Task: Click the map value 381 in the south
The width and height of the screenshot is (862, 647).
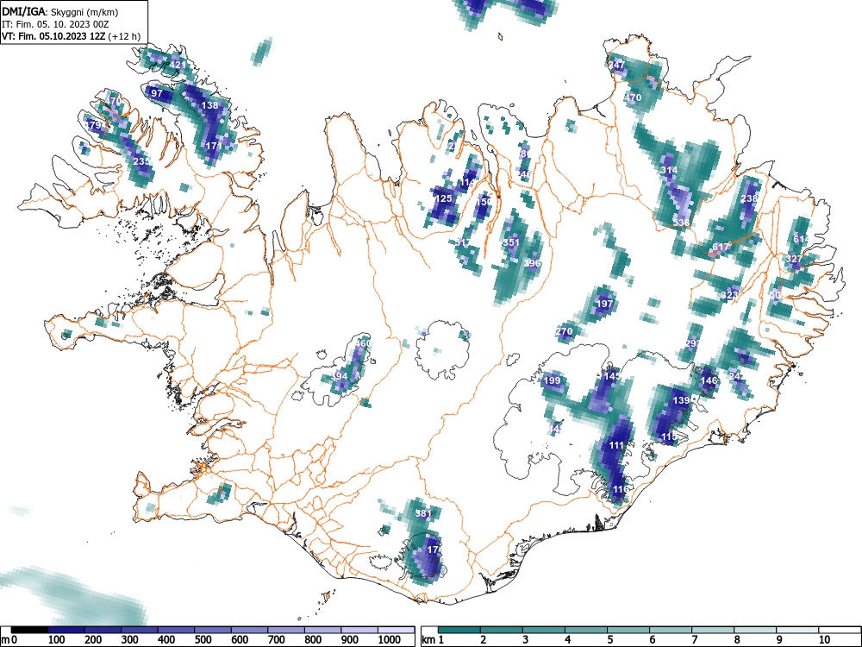Action: 423,514
